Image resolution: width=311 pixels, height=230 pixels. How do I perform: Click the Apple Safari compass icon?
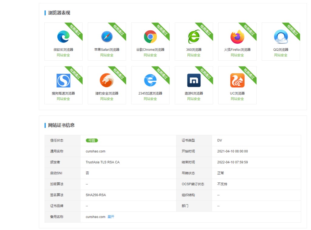click(x=107, y=37)
